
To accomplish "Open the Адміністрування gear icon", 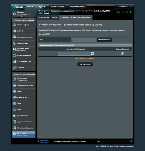I will point(15,122).
